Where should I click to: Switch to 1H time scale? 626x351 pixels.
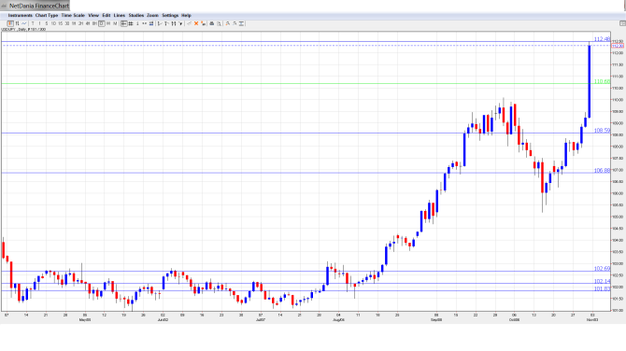click(74, 23)
